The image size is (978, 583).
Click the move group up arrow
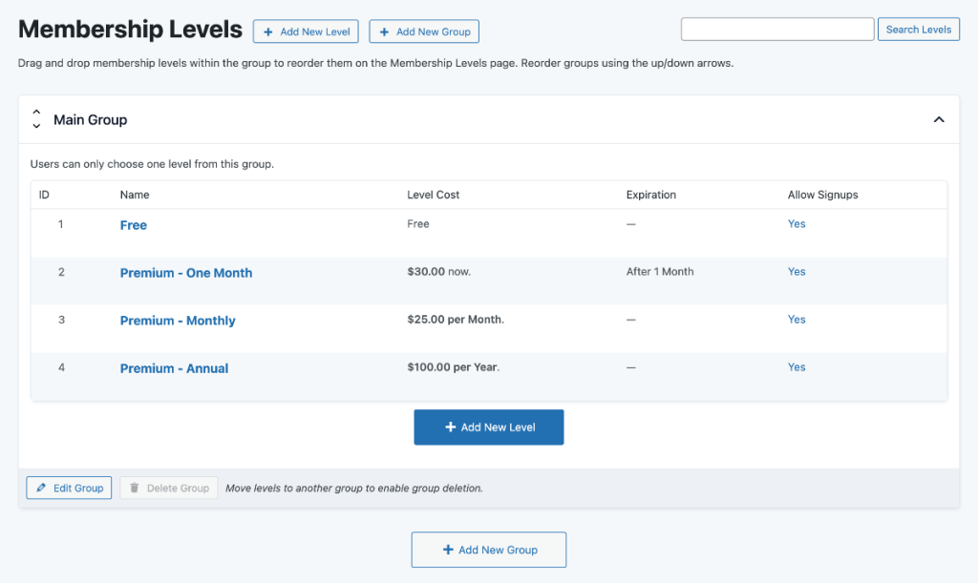click(x=36, y=113)
